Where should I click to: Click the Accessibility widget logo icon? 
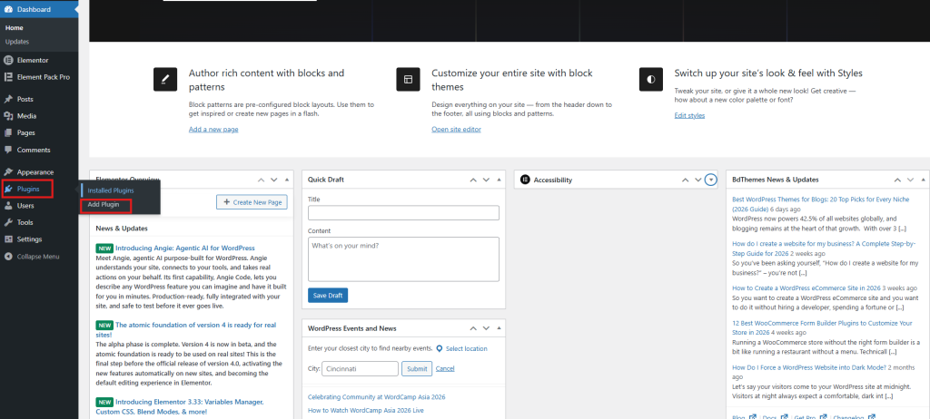click(524, 180)
